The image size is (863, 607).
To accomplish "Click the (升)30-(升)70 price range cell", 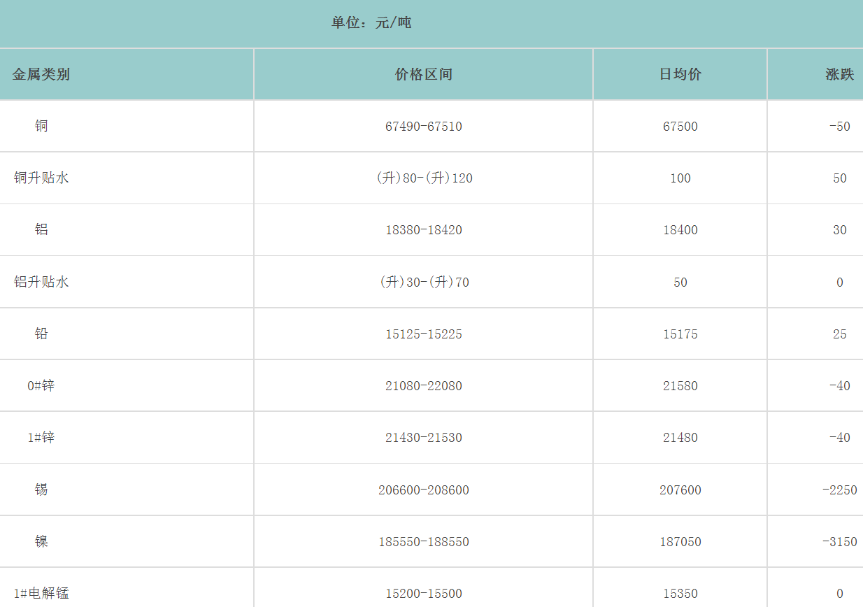I will coord(424,283).
